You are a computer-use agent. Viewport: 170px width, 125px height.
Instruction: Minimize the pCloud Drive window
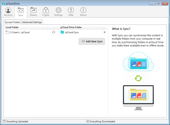pos(152,4)
